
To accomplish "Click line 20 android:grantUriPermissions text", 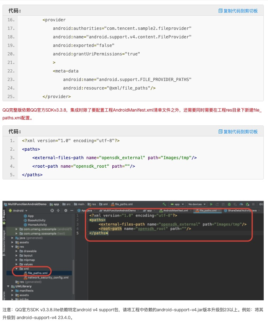I will tap(96, 54).
